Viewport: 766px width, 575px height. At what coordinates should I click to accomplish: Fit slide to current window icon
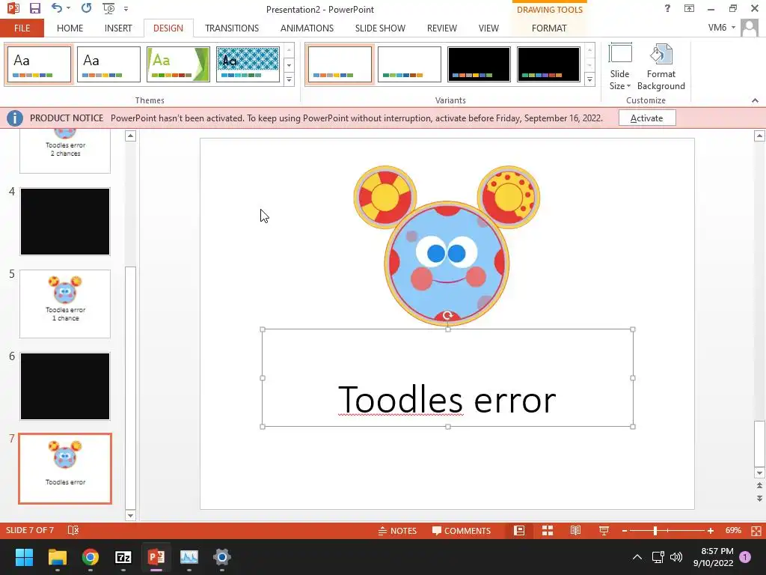756,531
